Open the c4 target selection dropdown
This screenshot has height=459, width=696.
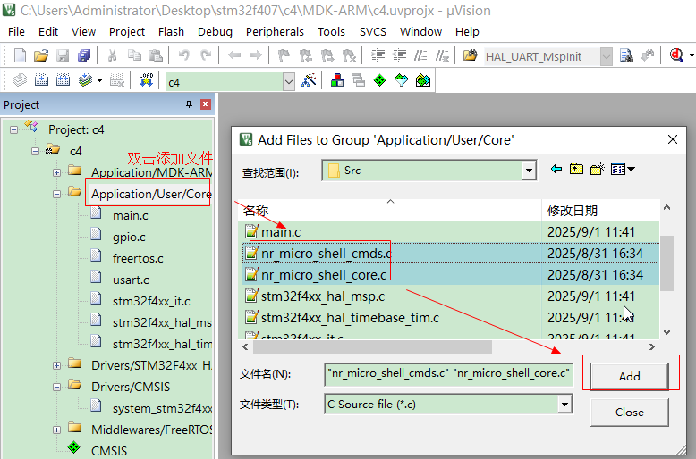pyautogui.click(x=289, y=82)
